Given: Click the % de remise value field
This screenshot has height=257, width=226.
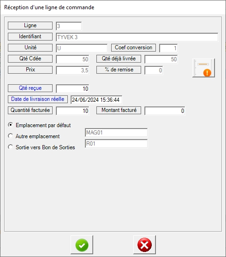Looking at the screenshot, I should 154,70.
